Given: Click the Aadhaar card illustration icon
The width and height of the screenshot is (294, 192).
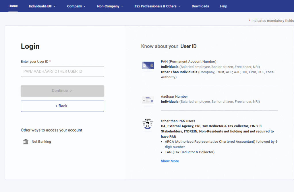Looking at the screenshot, I should coord(148,101).
